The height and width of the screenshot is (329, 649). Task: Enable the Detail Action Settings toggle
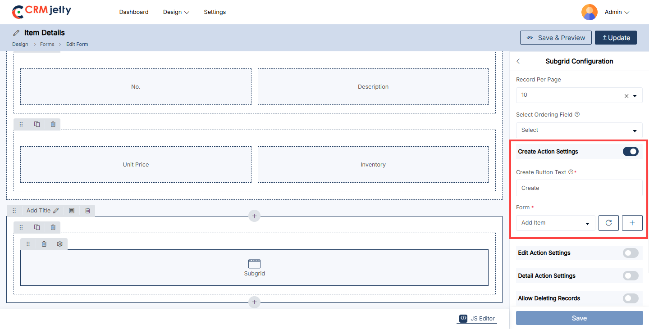click(631, 276)
